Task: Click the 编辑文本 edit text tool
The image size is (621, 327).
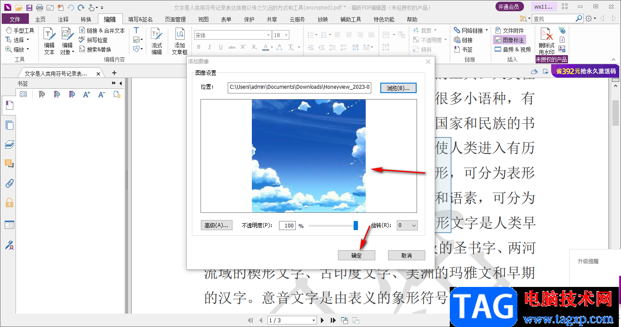Action: pyautogui.click(x=49, y=41)
